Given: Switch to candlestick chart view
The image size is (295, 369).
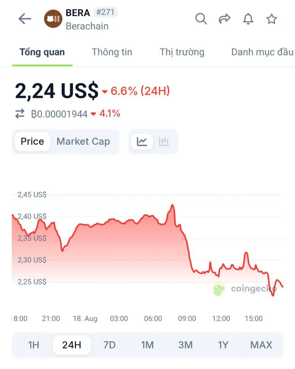Looking at the screenshot, I should [x=164, y=141].
